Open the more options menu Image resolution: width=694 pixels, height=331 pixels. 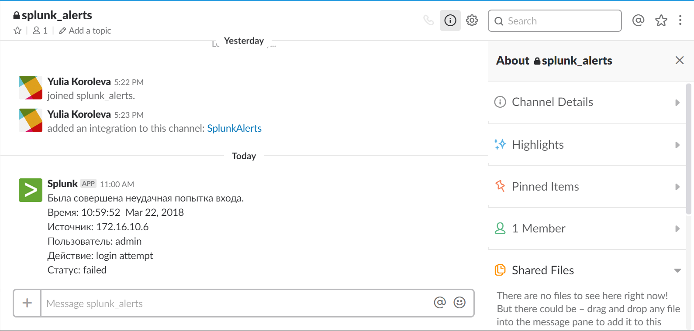click(x=680, y=20)
